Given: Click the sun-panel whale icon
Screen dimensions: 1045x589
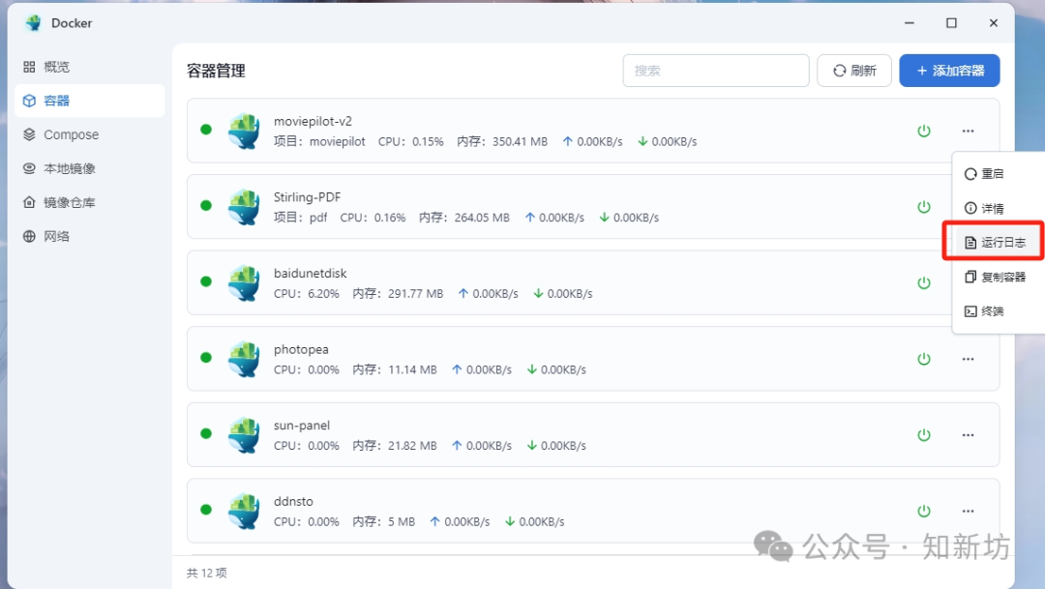Looking at the screenshot, I should [244, 435].
